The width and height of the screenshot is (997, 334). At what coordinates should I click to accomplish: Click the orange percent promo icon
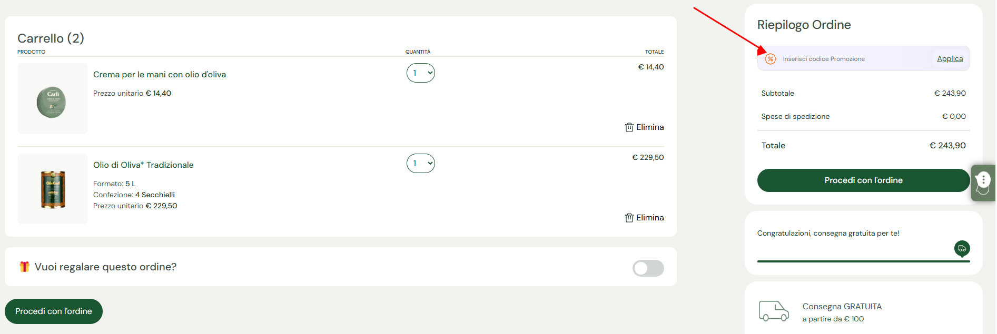(771, 58)
